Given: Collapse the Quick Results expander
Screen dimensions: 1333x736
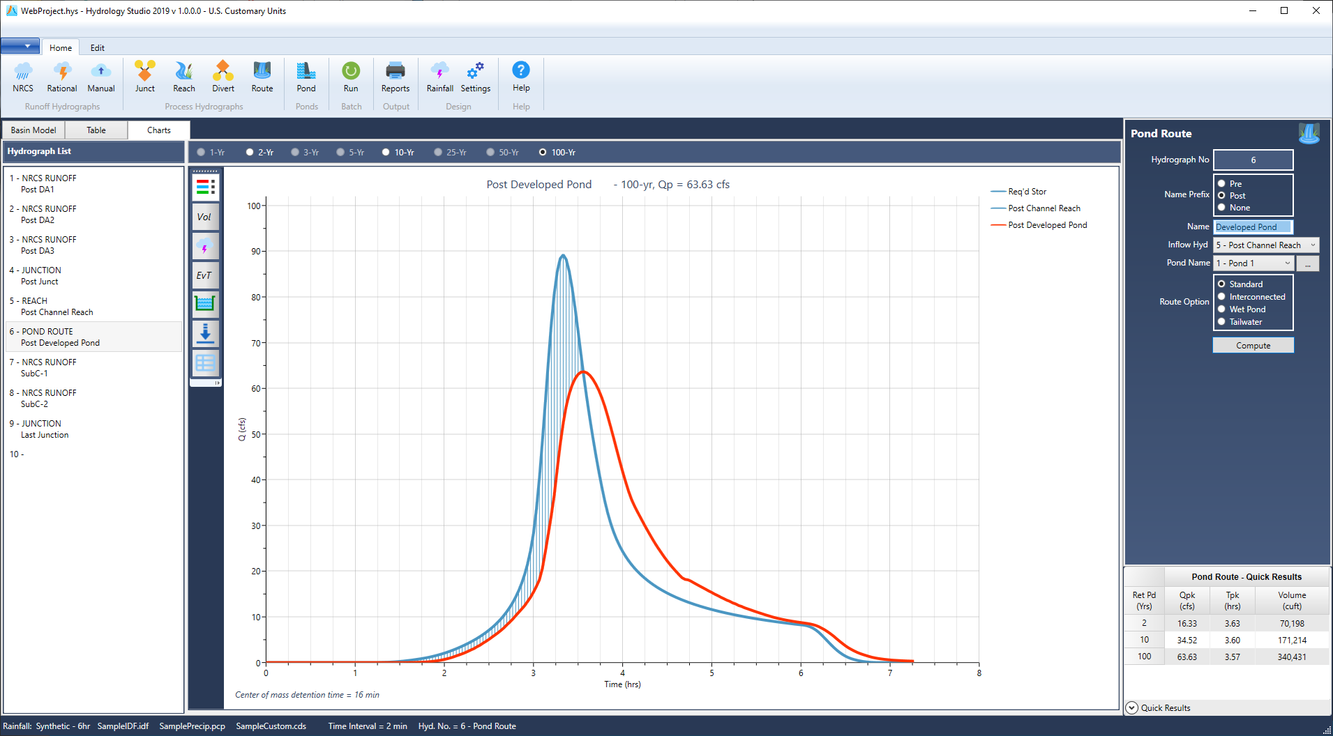Looking at the screenshot, I should click(x=1132, y=708).
